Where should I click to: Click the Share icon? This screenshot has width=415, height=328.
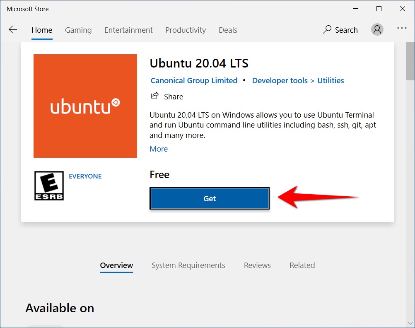pos(155,96)
